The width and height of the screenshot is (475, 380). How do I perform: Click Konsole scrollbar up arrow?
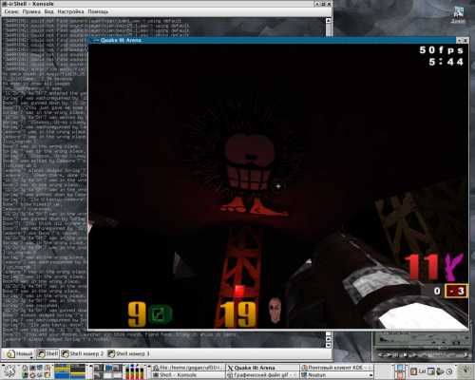pos(329,21)
